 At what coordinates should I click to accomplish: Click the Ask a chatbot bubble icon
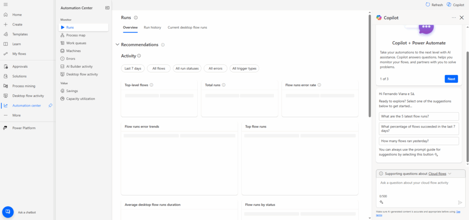point(8,212)
